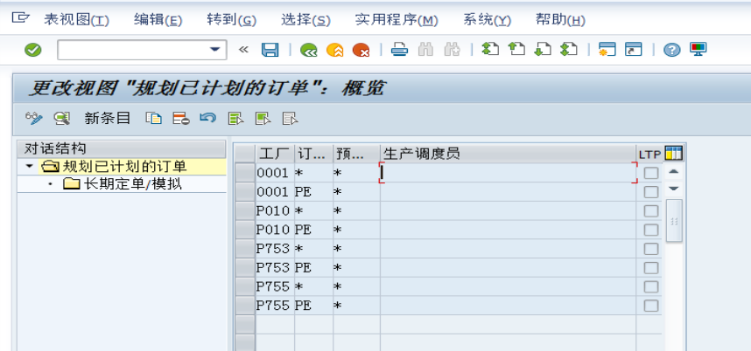
Task: Click the Find binoculars icon
Action: point(425,50)
